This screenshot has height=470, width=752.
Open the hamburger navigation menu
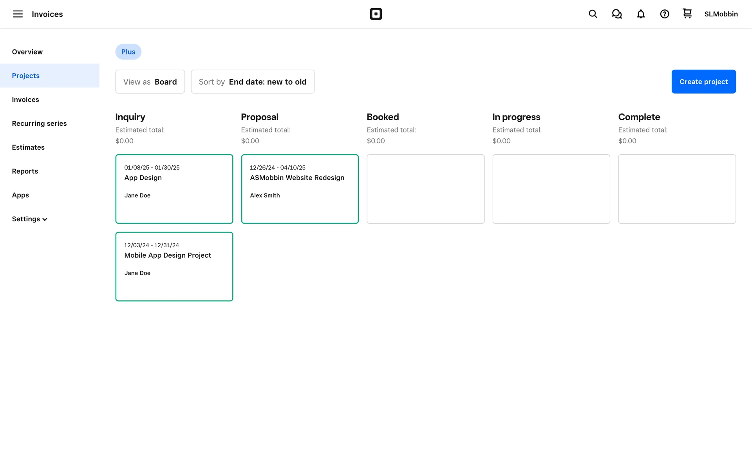click(x=18, y=14)
